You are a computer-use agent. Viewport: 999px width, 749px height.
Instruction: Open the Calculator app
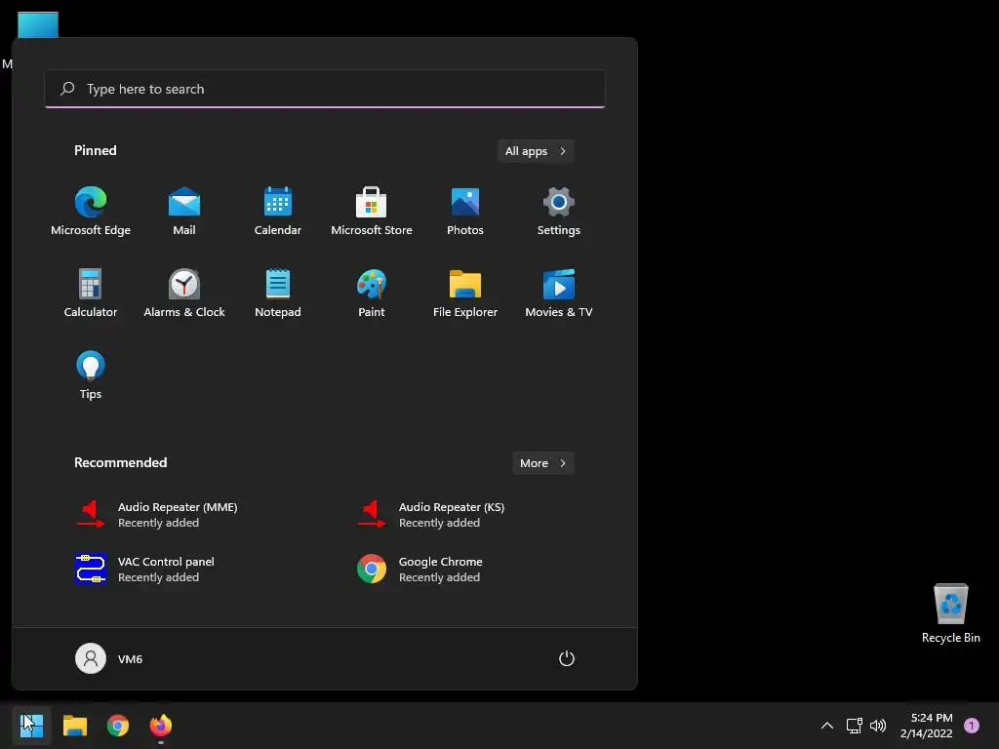(91, 293)
